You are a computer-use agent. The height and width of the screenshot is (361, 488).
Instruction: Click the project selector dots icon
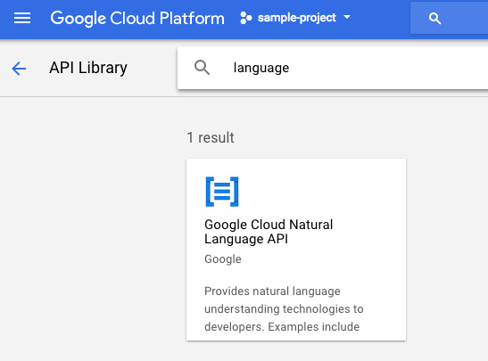[x=245, y=18]
